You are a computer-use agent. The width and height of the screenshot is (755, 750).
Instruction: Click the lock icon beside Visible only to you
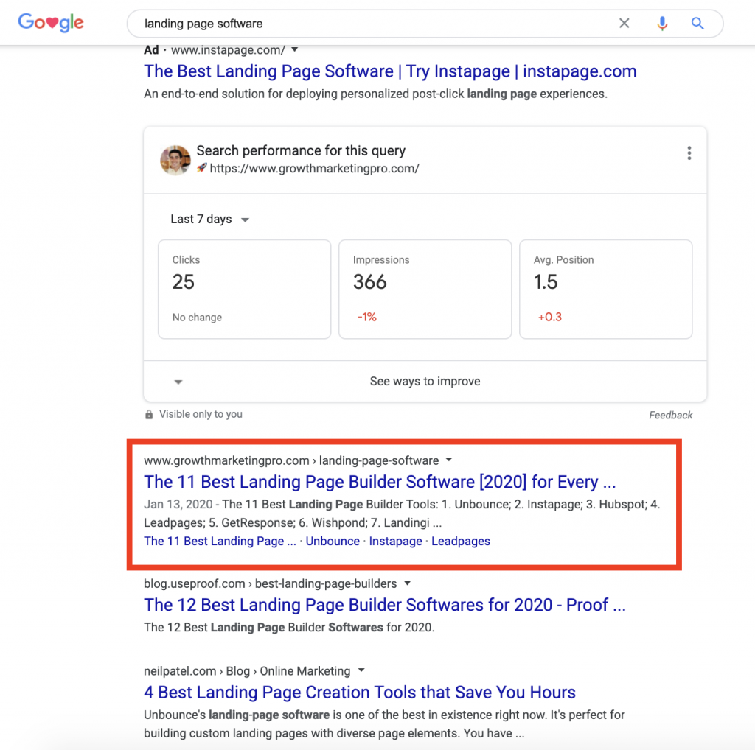[149, 414]
